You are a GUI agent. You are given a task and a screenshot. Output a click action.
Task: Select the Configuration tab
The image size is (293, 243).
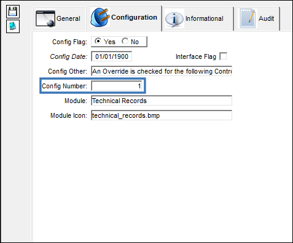[x=124, y=18]
